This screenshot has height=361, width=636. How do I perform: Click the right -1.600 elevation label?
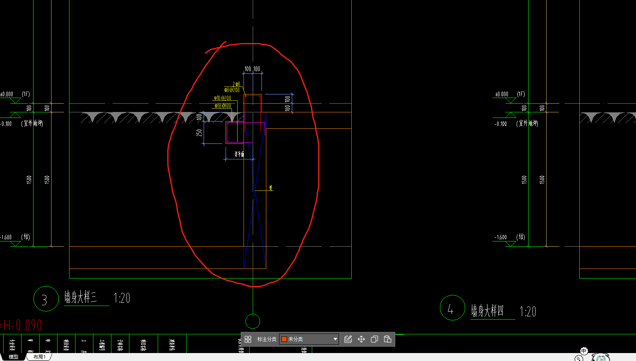[501, 237]
